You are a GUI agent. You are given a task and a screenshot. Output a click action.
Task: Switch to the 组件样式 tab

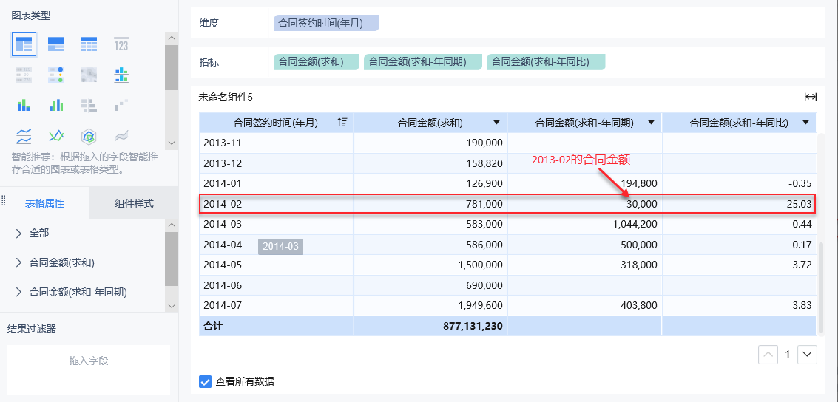pyautogui.click(x=134, y=204)
